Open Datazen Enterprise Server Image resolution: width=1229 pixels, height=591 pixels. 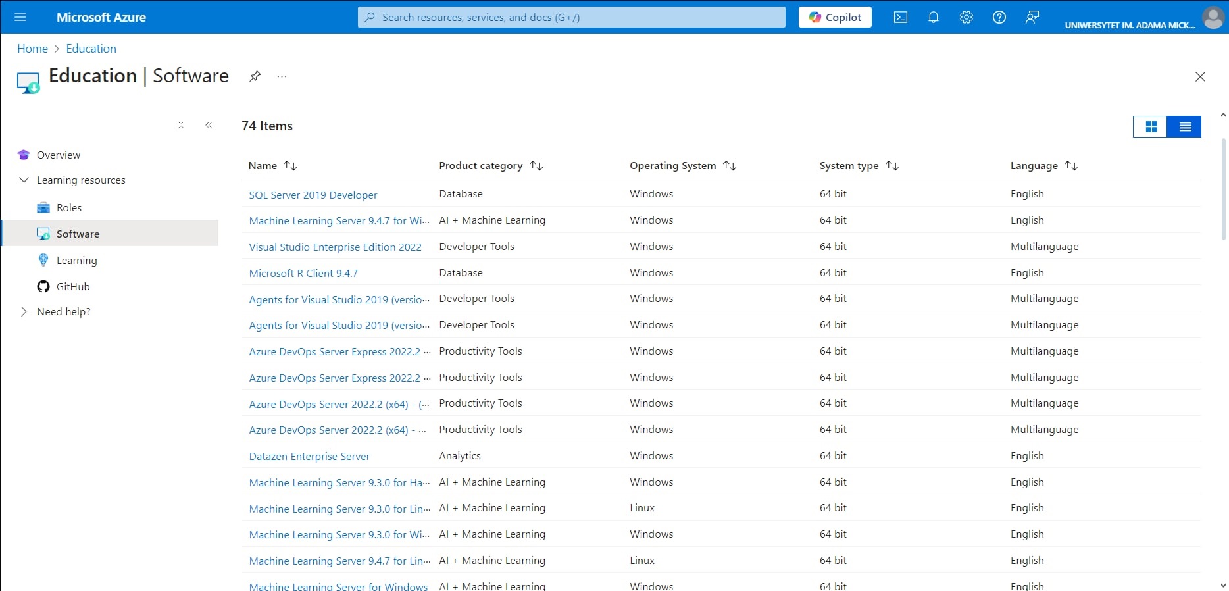309,456
